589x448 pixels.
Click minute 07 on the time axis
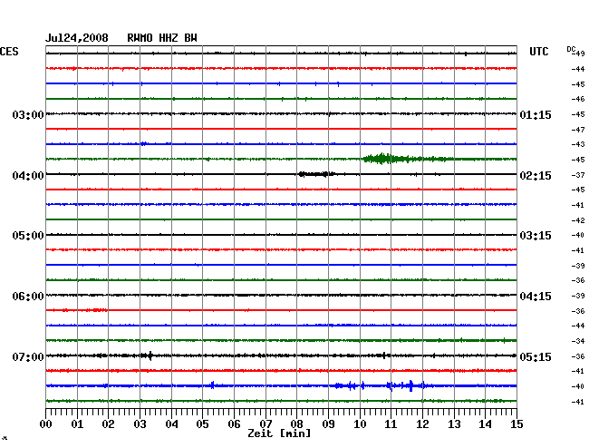click(266, 424)
